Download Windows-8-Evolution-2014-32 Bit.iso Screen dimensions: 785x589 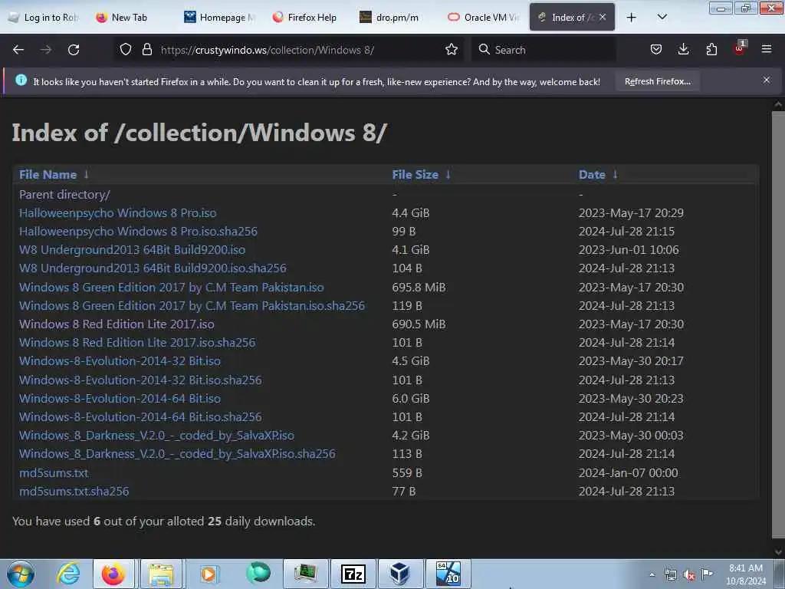click(x=120, y=361)
